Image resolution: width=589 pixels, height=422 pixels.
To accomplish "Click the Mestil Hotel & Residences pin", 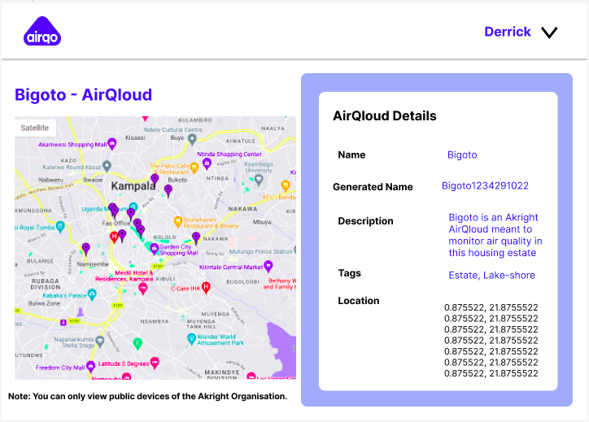I will tap(142, 289).
